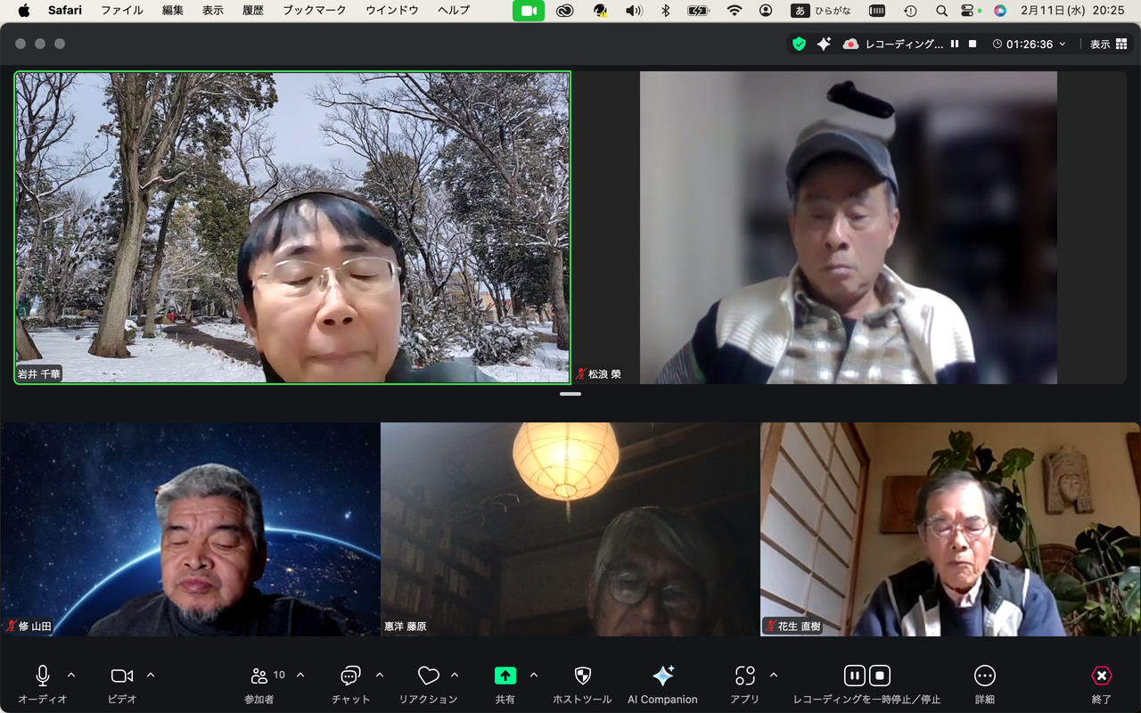Open the dropdown arrow beside the 01:26:36 timer
Screen dimensions: 1141x713
tap(1063, 44)
